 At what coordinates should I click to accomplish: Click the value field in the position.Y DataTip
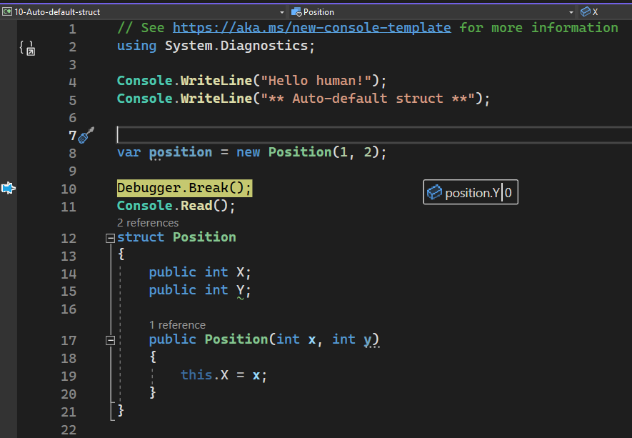tap(508, 191)
